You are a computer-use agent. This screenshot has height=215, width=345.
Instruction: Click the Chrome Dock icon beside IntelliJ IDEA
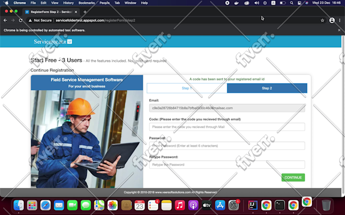point(266,205)
